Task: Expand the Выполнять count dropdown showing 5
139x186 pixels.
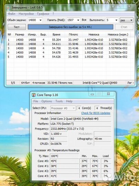Action: tap(116, 20)
